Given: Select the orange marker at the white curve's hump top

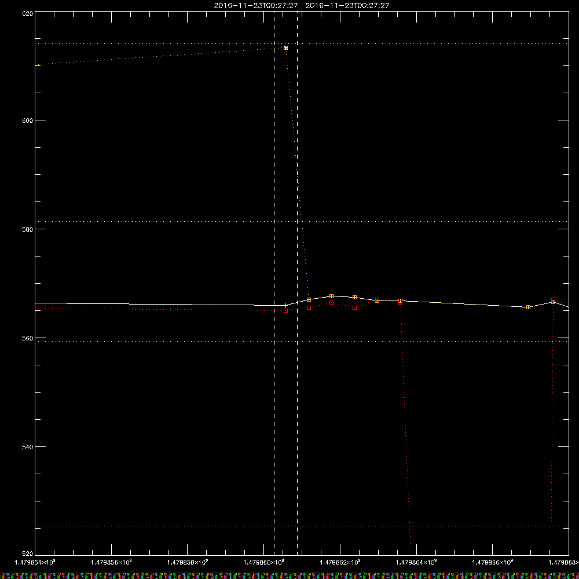Looking at the screenshot, I should click(332, 296).
